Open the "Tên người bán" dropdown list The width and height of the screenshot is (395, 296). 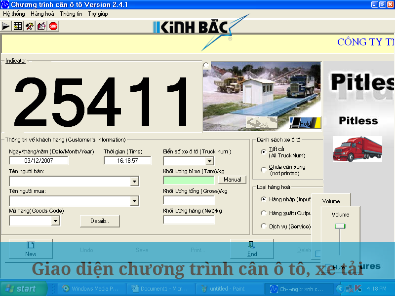(x=134, y=182)
